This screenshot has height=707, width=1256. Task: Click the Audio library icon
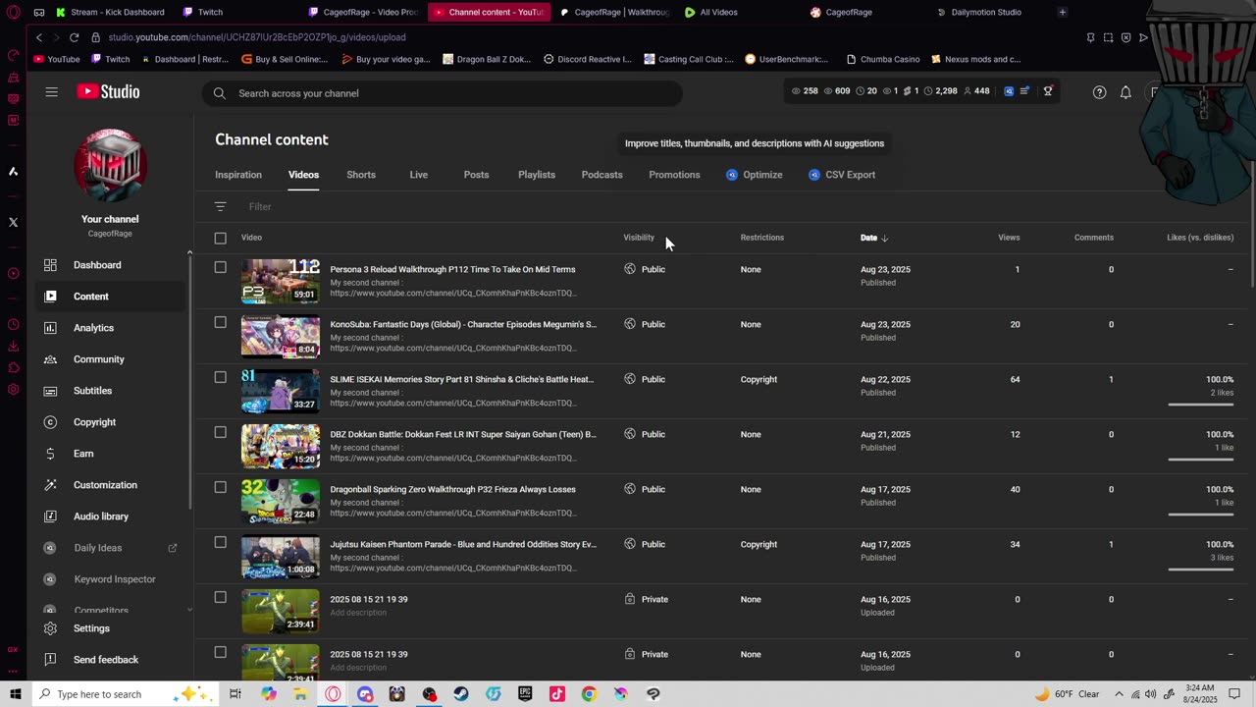click(x=50, y=517)
